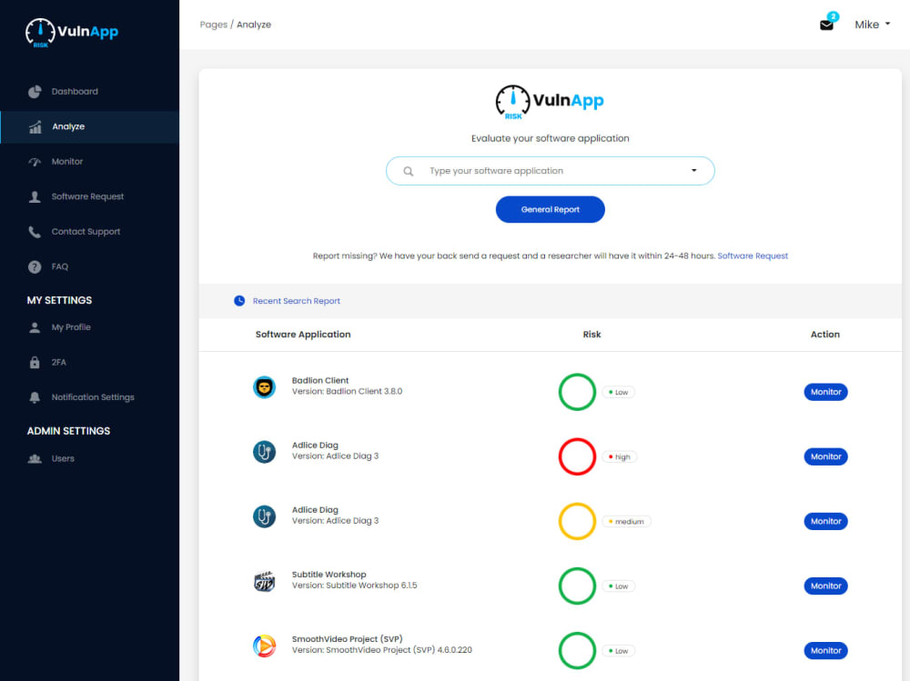Image resolution: width=910 pixels, height=681 pixels.
Task: Click the Software Application column header
Action: 303,335
